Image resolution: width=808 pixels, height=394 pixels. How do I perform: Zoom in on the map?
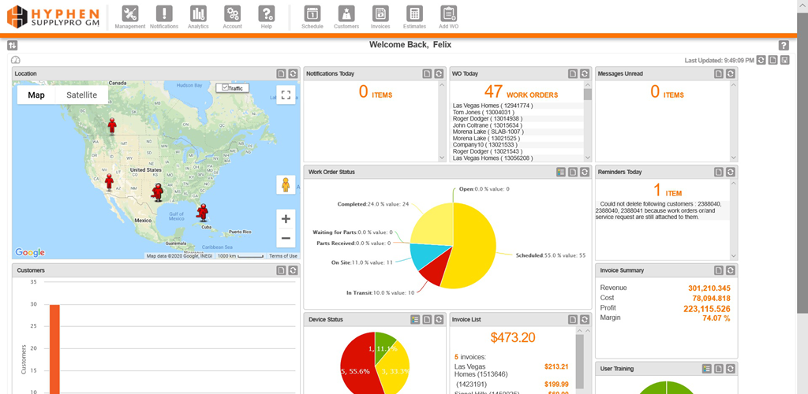pos(286,218)
